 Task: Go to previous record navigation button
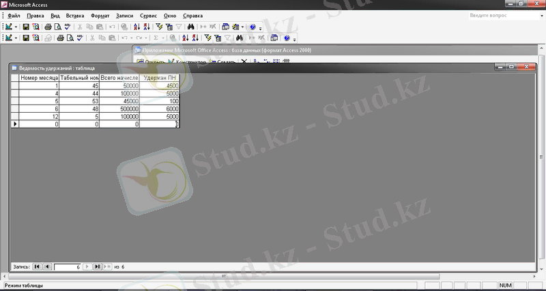[x=48, y=266]
